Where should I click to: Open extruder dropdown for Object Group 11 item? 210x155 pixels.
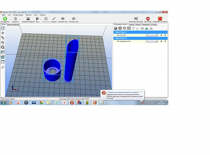pos(152,35)
